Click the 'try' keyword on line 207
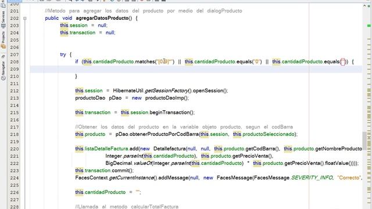Viewport: 372px width, 209px height. 63,55
